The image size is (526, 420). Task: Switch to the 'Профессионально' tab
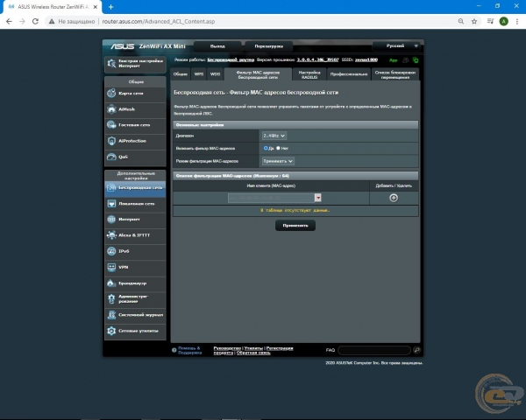coord(349,74)
